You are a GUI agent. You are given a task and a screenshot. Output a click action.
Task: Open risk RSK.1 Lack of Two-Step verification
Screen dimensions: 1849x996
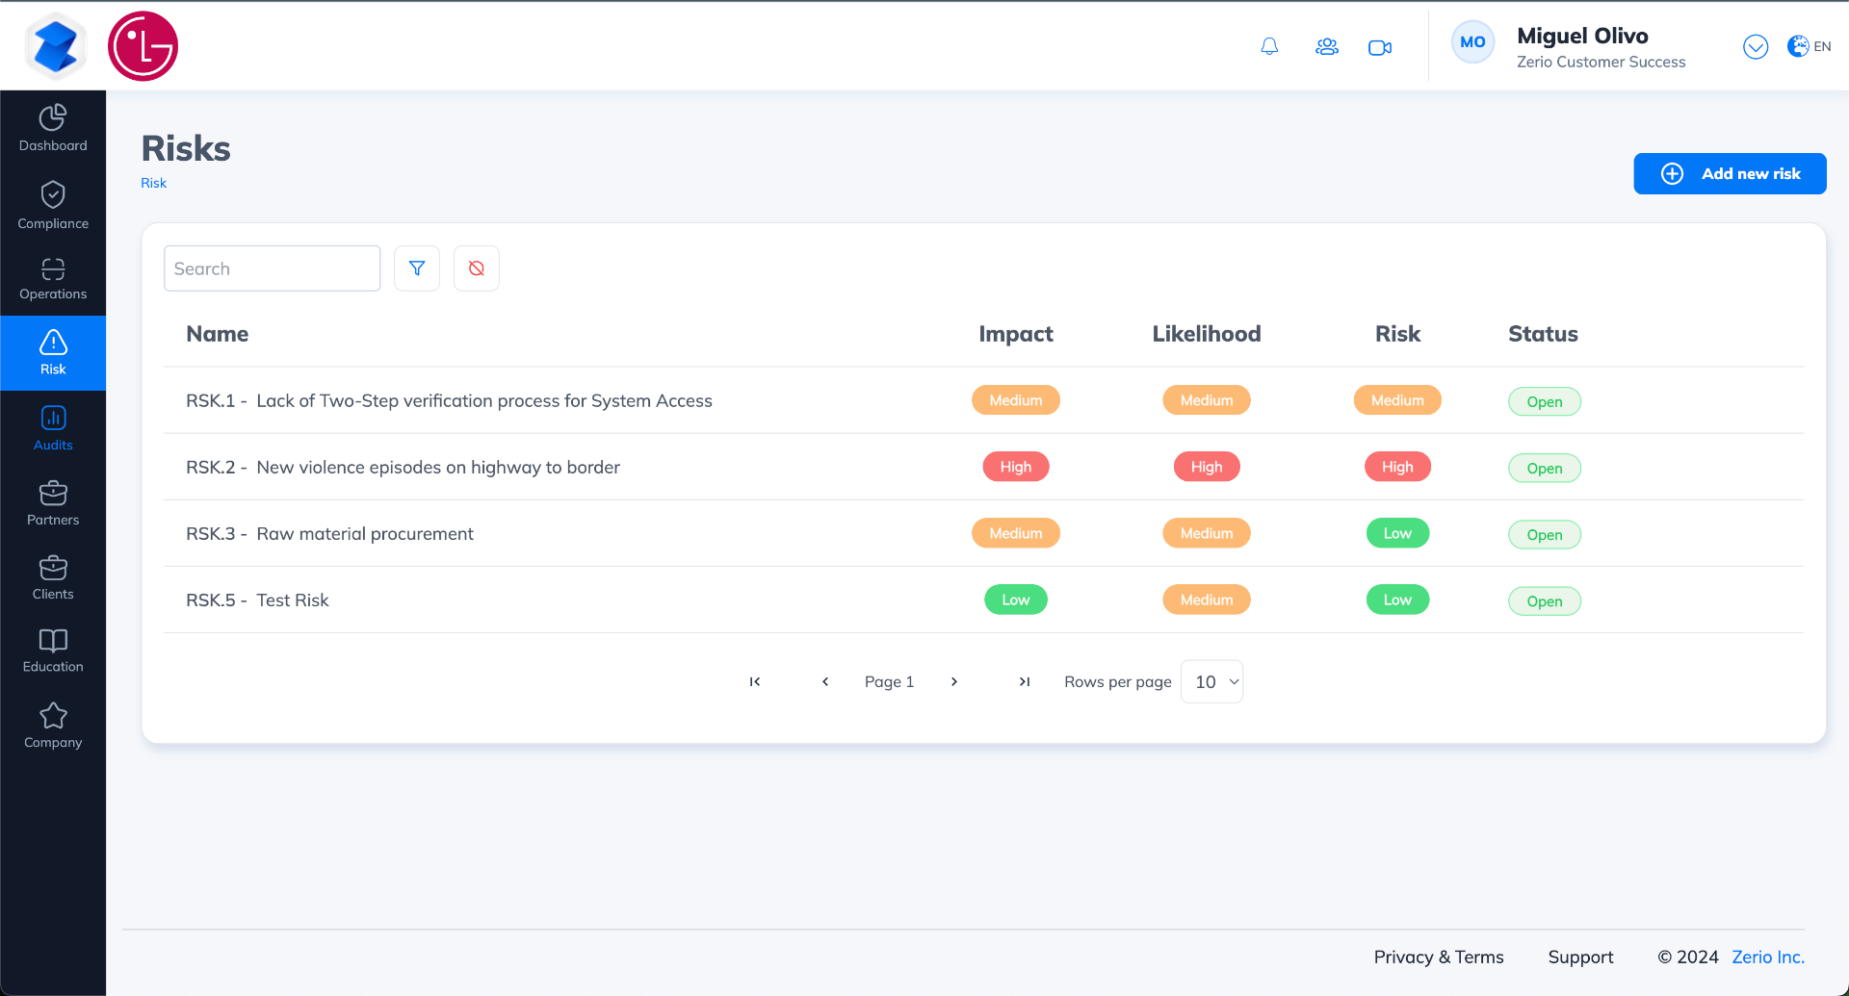[983, 400]
